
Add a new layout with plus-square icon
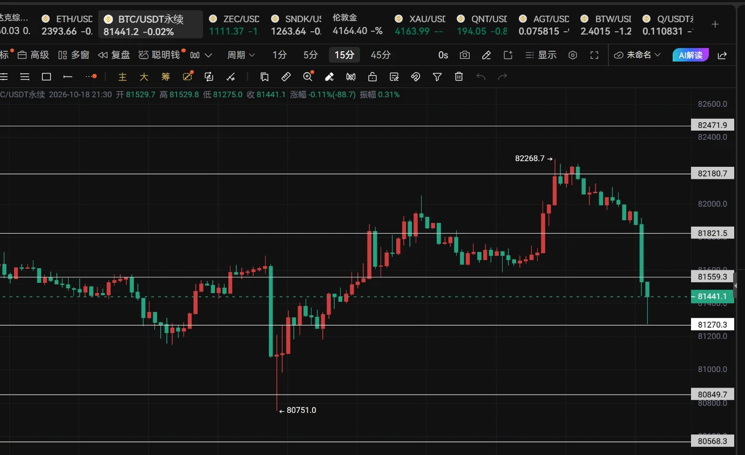pos(508,55)
